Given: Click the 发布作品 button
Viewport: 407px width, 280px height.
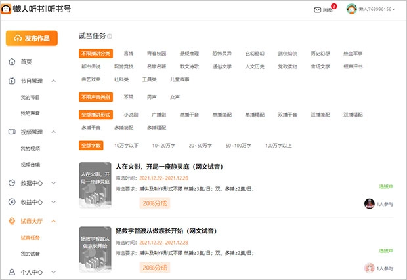Looking at the screenshot, I should click(32, 39).
